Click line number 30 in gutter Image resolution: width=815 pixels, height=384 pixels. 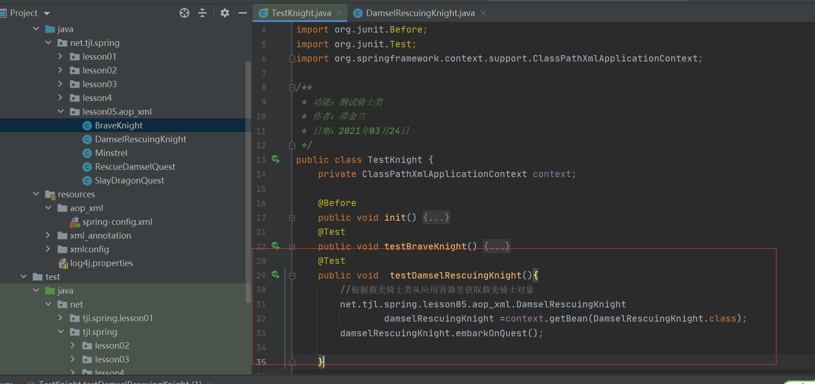[x=261, y=289]
